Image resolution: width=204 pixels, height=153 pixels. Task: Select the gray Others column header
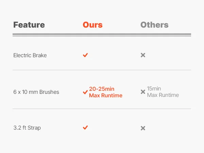point(154,25)
